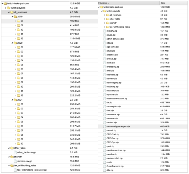This screenshot has width=189, height=174.
Task: Sort by Size column header
Action: tap(174, 3)
